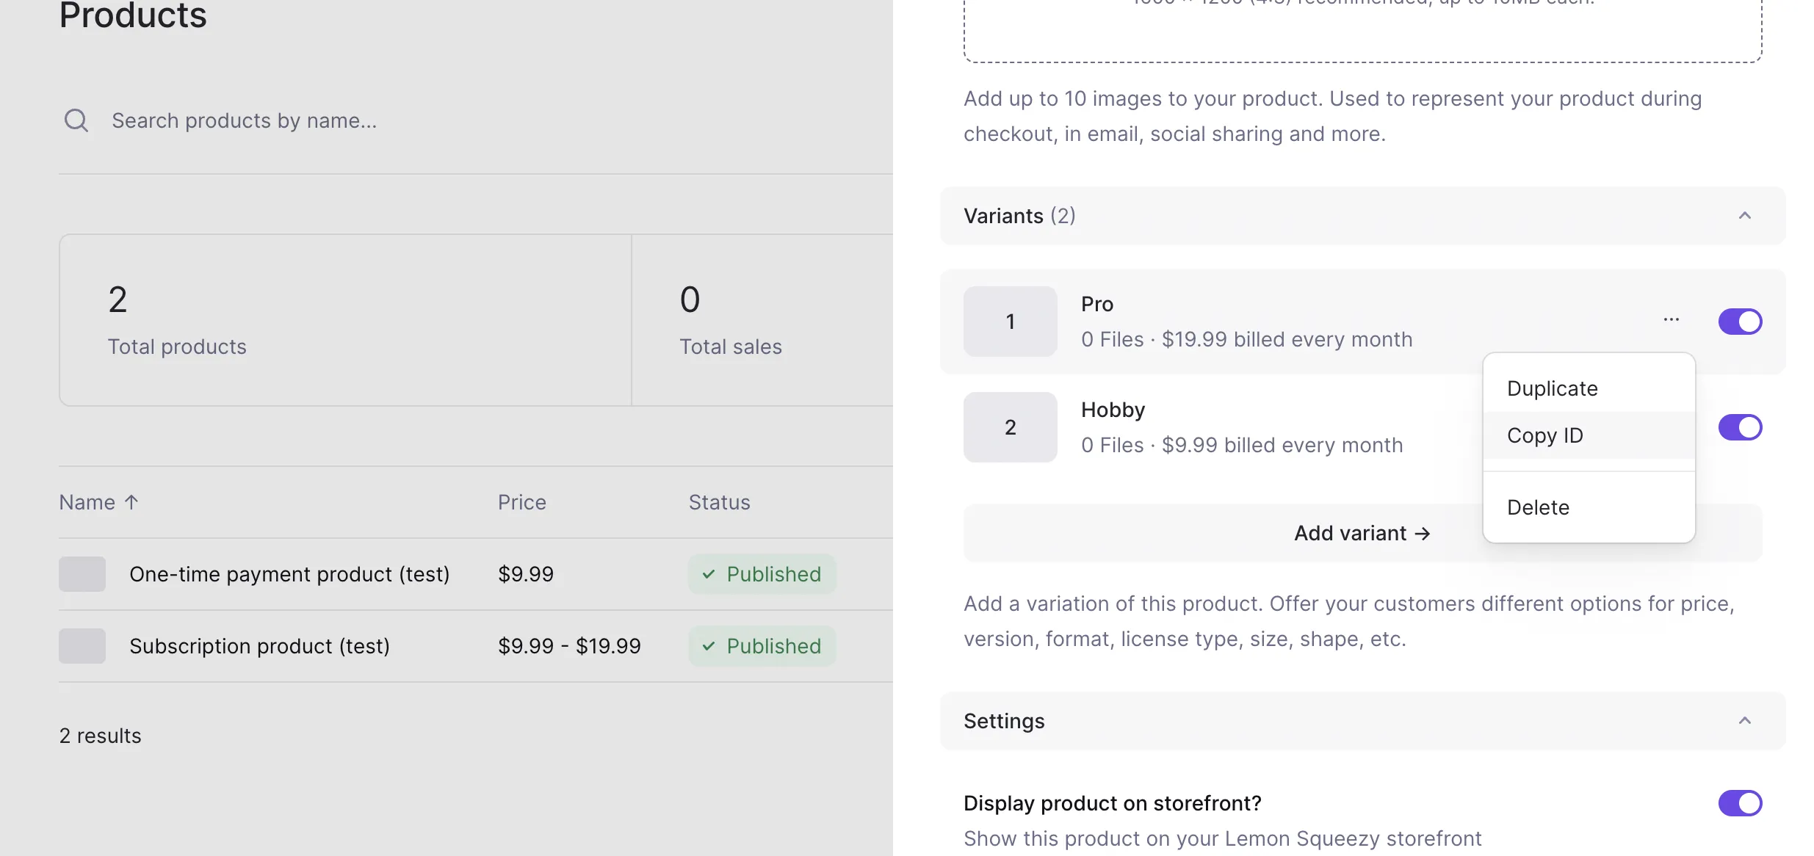The image size is (1814, 856).
Task: Click the Subscription product thumbnail placeholder
Action: (x=82, y=646)
